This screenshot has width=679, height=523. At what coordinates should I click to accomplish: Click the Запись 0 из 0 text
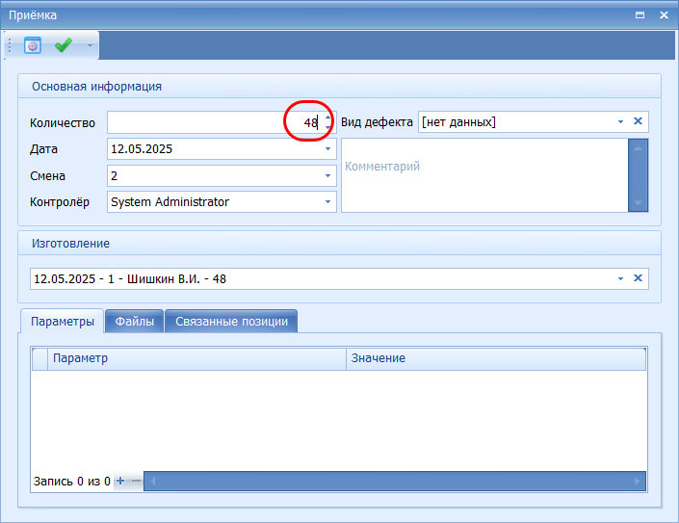(x=72, y=482)
